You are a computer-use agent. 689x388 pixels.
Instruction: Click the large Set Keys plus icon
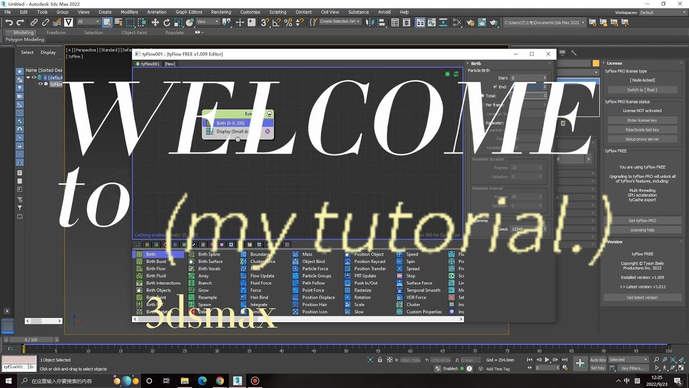point(580,364)
